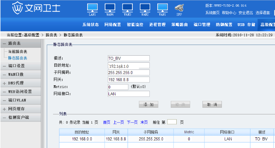Expand the DNS代理 sidebar section
275x148 pixels.
pyautogui.click(x=21, y=83)
